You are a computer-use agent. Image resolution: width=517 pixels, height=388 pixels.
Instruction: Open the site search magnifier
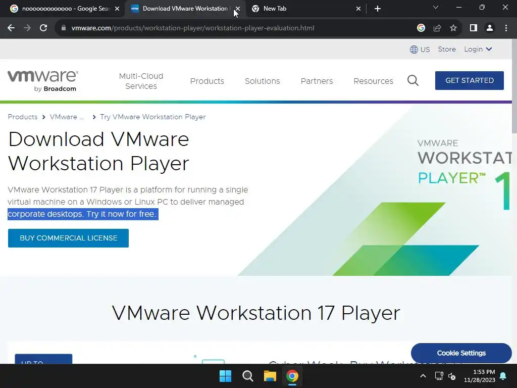[x=413, y=80]
